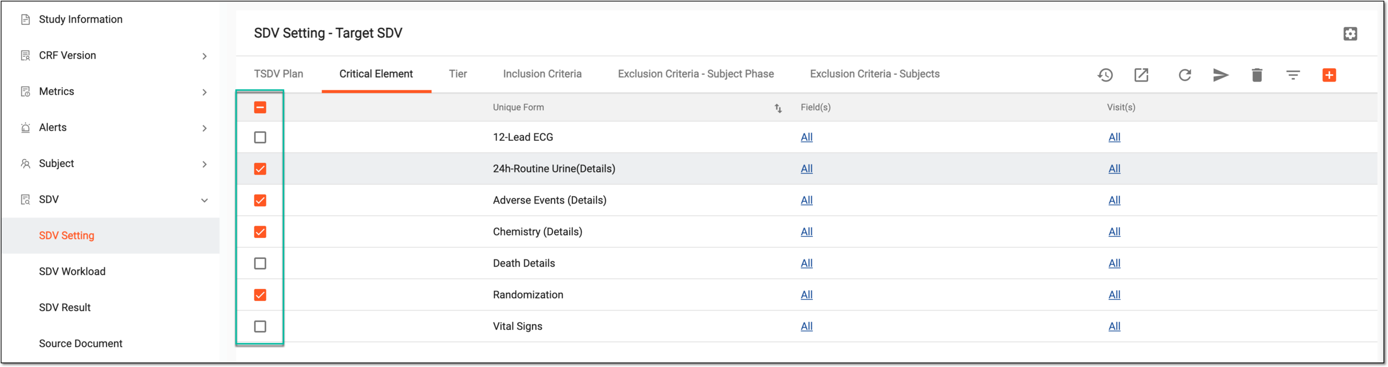Uncheck the Randomization checkbox
Viewport: 1388px width, 367px height.
click(260, 295)
